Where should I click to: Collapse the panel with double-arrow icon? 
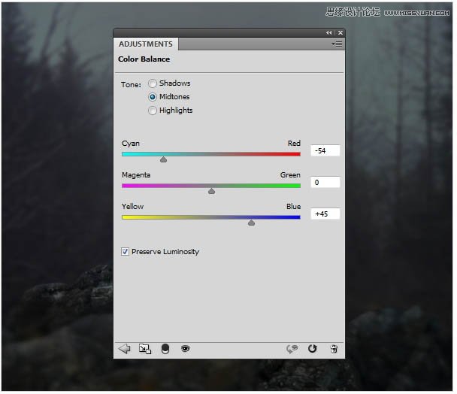click(328, 33)
